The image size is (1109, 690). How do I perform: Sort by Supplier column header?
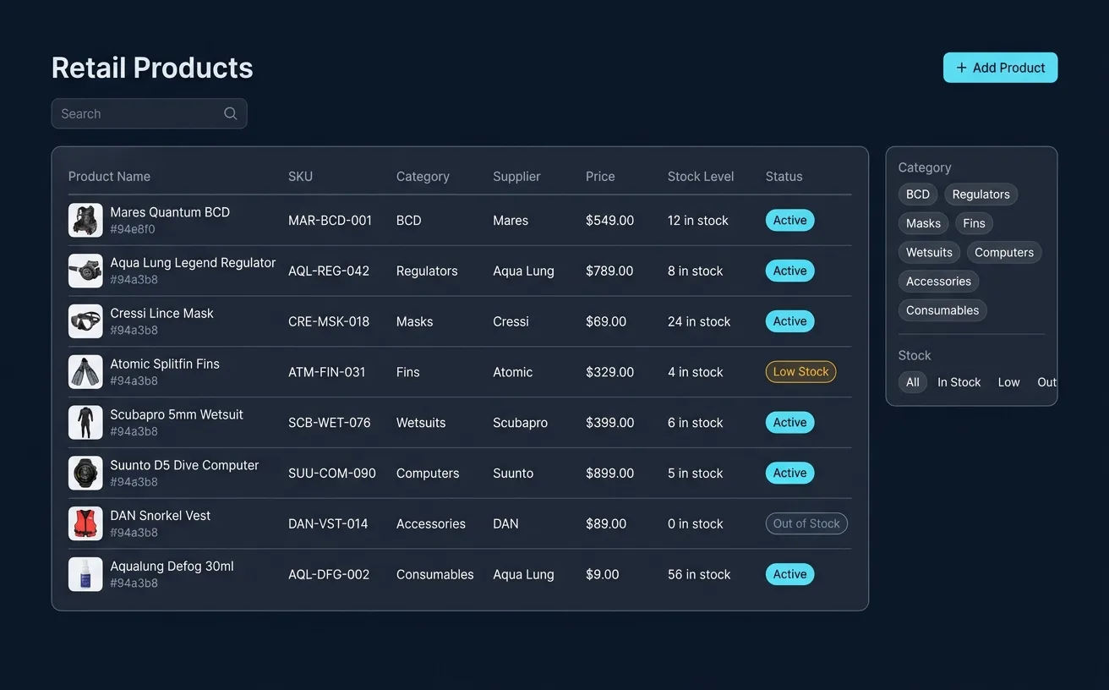tap(516, 177)
